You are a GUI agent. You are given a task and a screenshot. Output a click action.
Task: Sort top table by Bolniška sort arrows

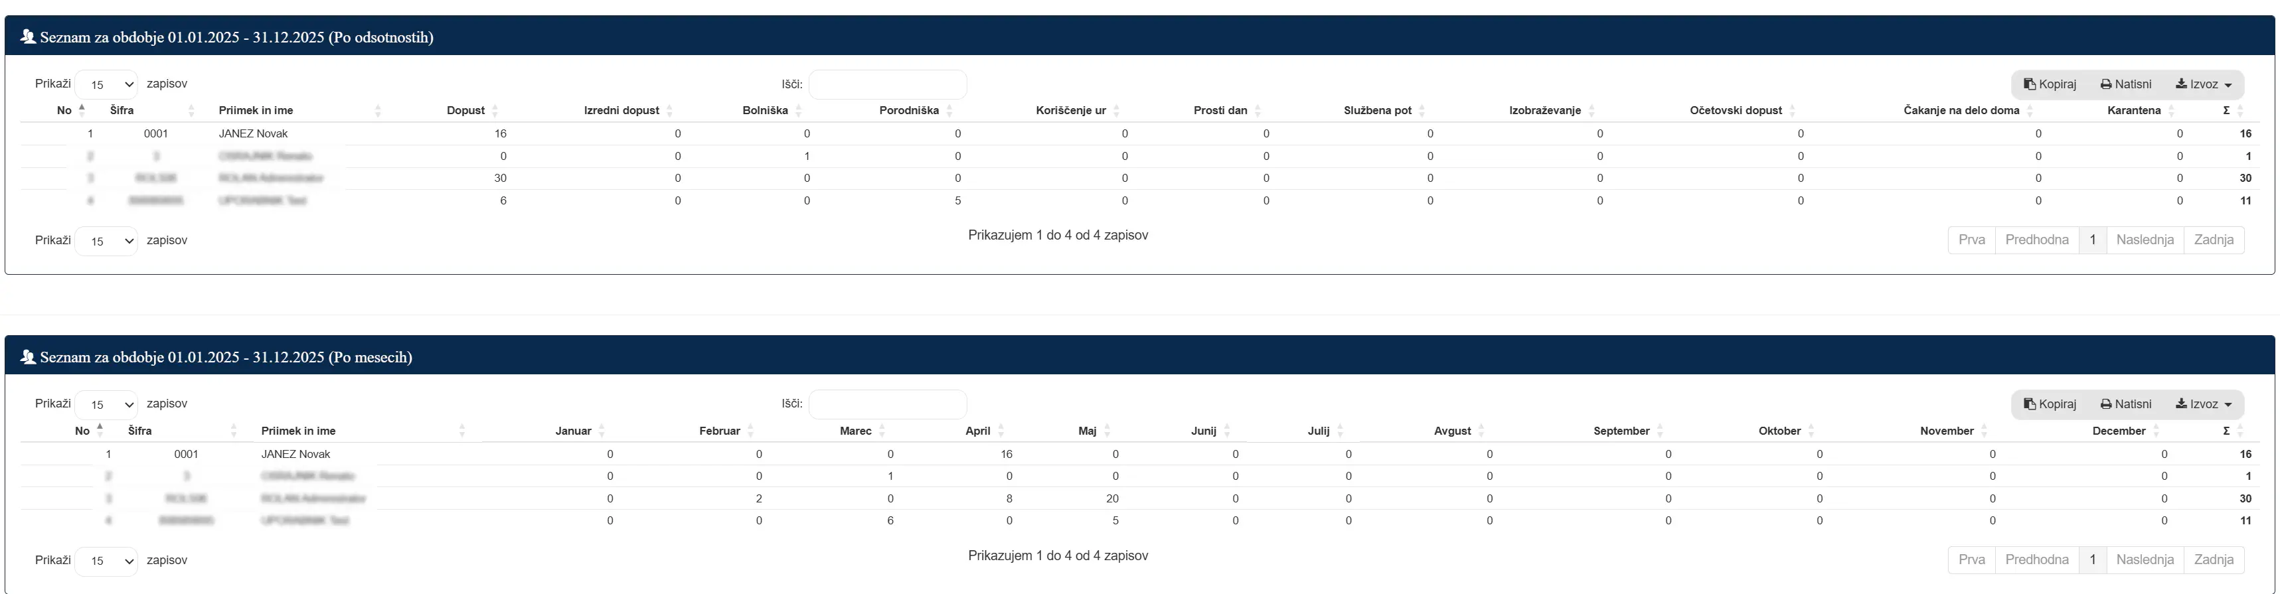pyautogui.click(x=798, y=111)
